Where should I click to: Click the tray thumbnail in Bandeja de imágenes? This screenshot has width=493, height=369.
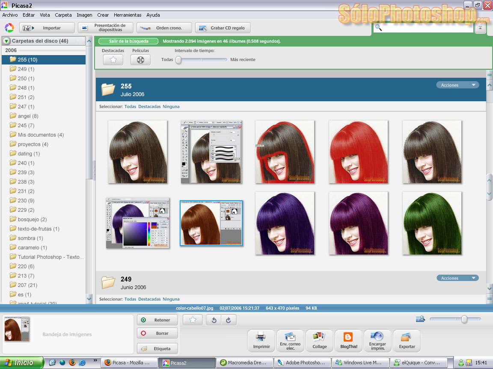[17, 329]
